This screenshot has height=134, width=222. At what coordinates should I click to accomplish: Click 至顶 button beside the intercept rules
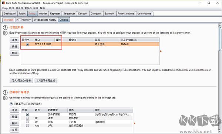(14, 130)
